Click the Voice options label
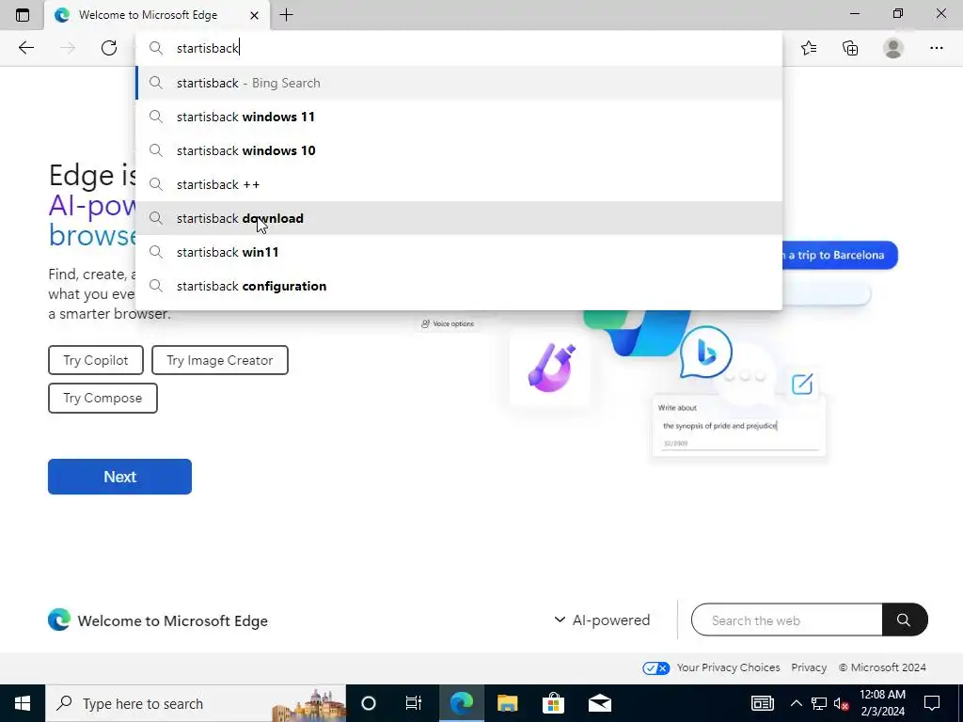 (x=453, y=323)
